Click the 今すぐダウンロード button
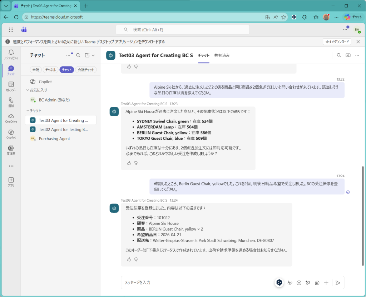The height and width of the screenshot is (297, 366). coord(337,42)
